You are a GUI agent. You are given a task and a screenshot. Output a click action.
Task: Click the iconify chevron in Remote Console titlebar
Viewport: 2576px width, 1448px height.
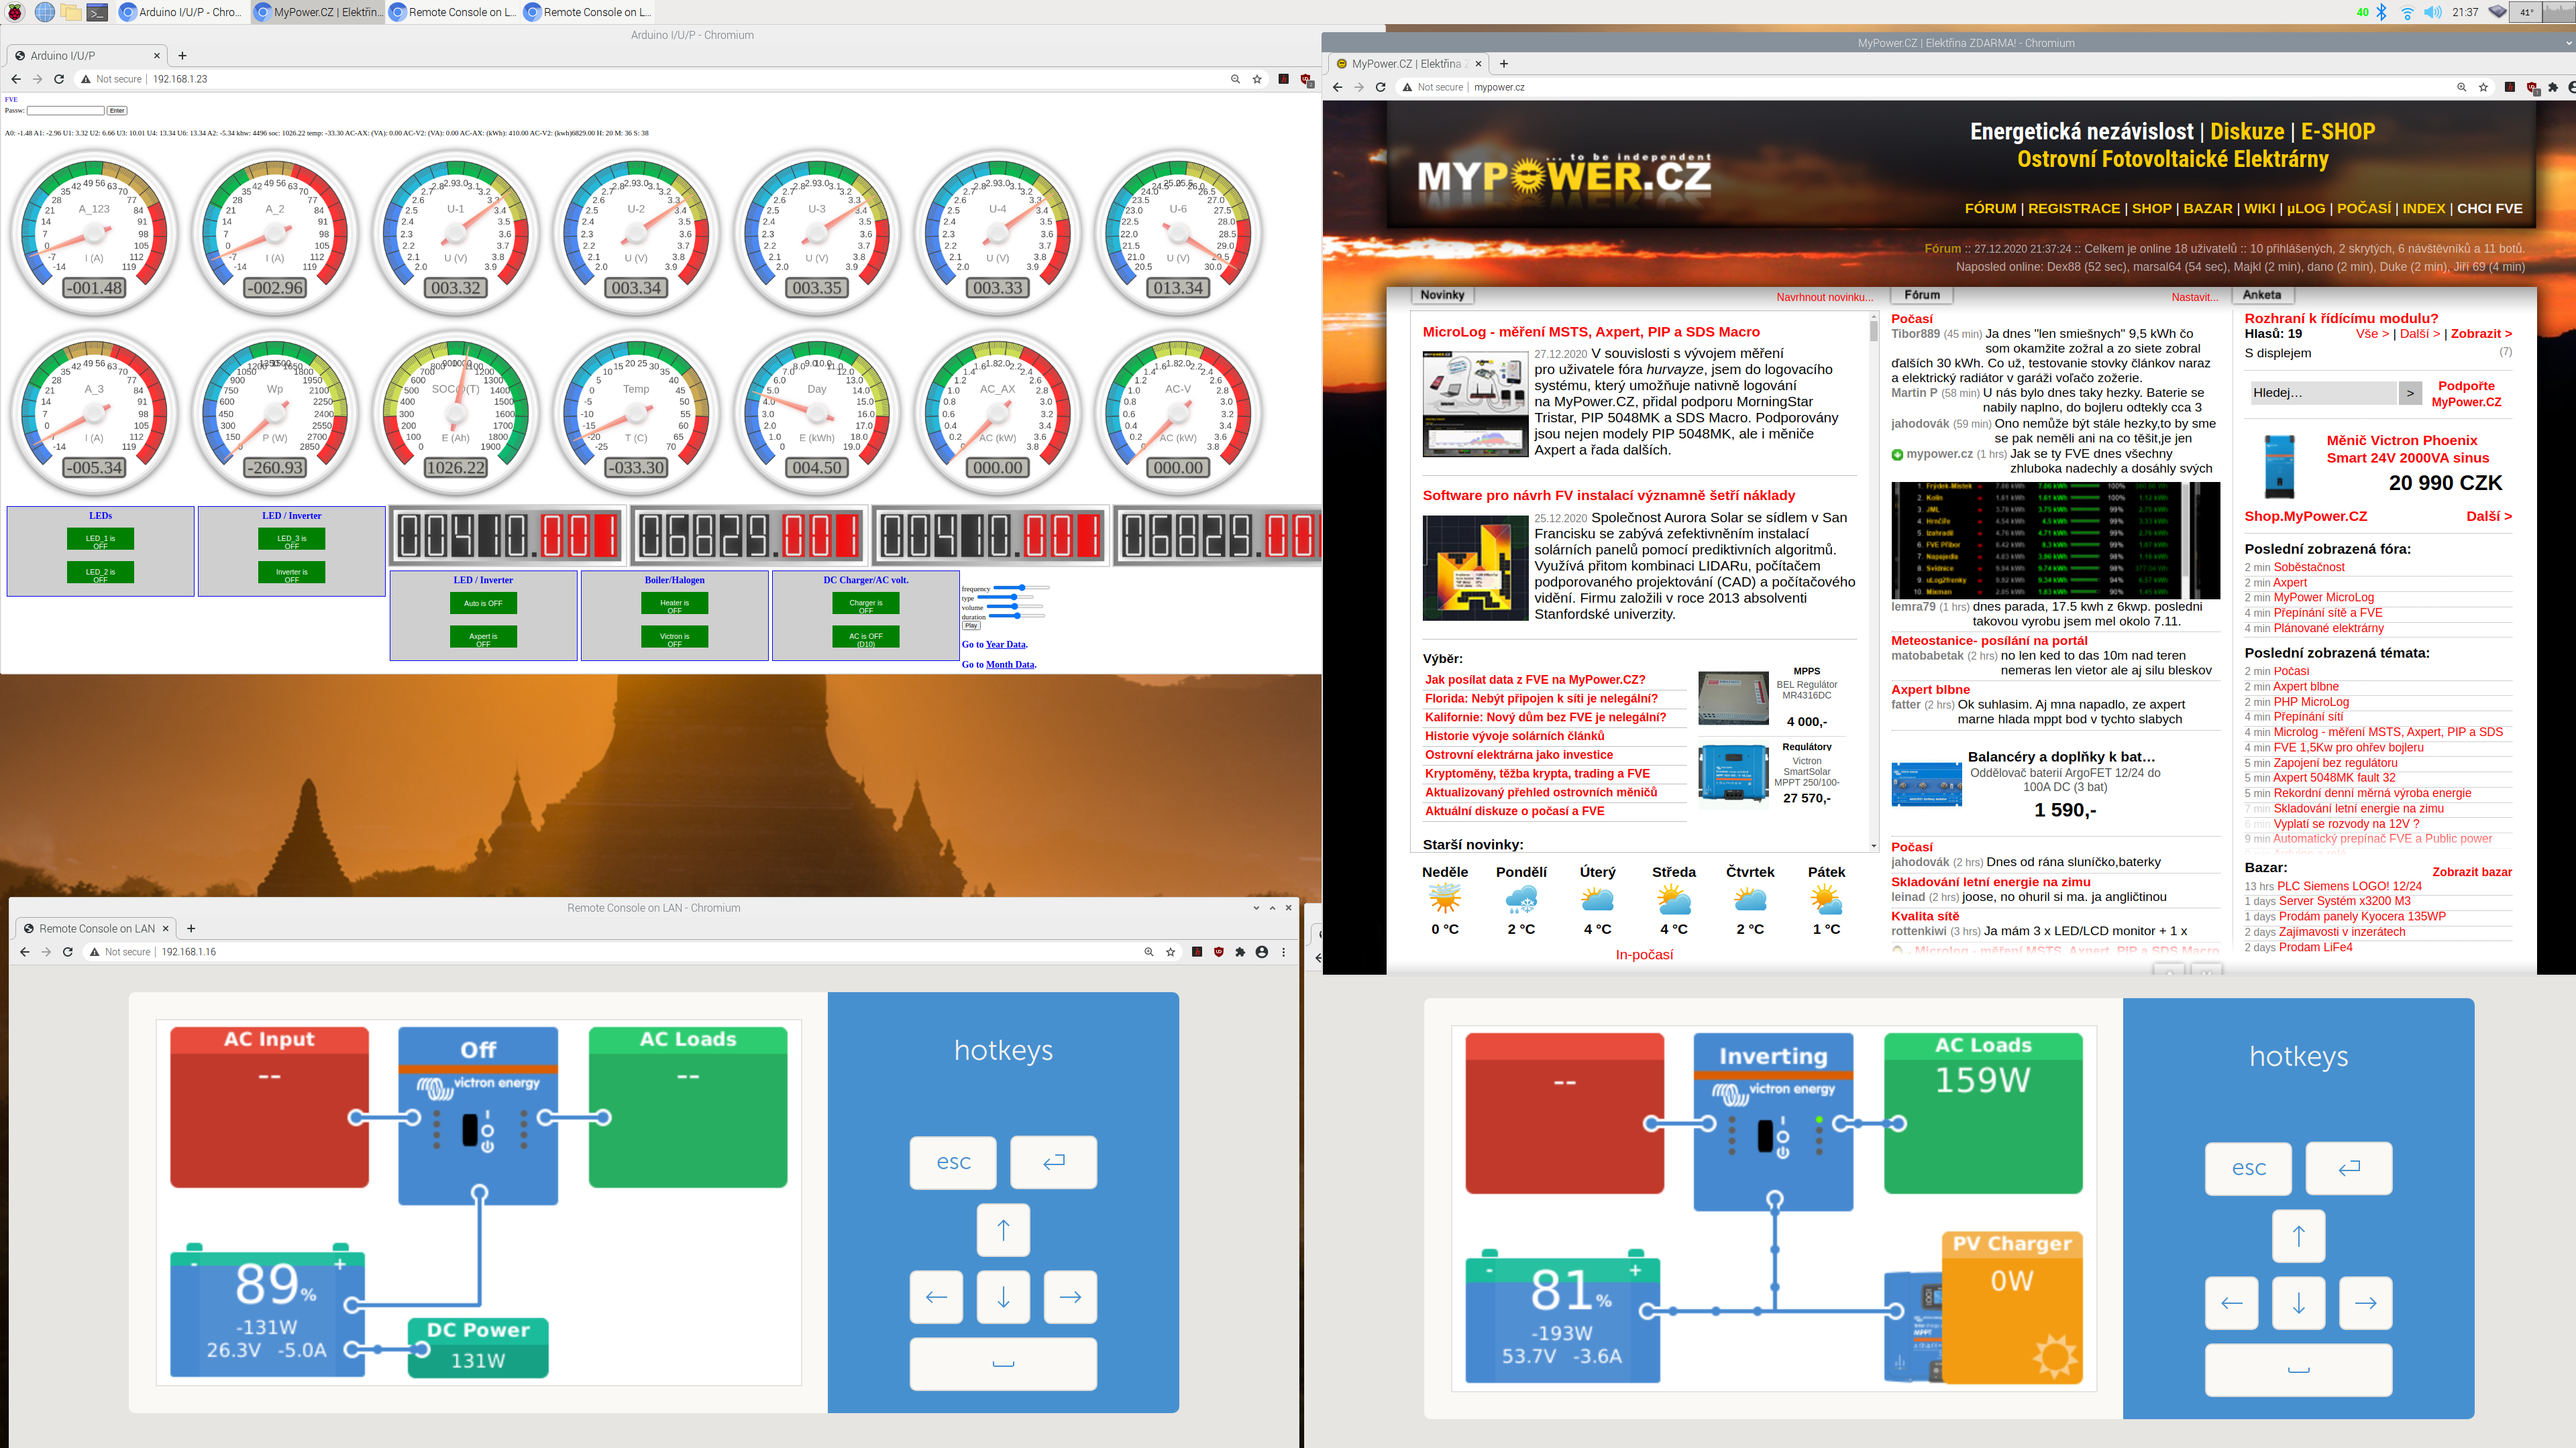coord(1256,908)
